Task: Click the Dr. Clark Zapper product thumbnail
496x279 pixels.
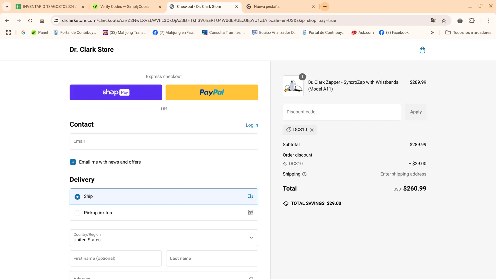Action: pyautogui.click(x=293, y=86)
